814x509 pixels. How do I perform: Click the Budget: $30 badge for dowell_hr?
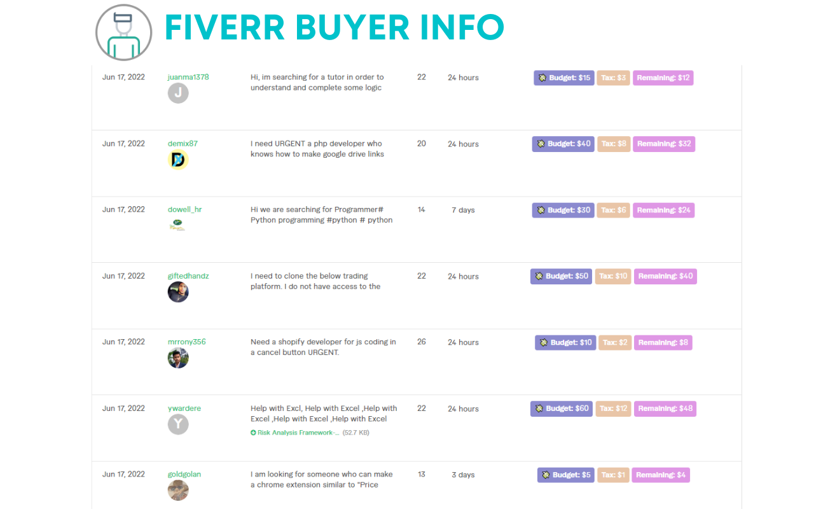click(x=563, y=210)
